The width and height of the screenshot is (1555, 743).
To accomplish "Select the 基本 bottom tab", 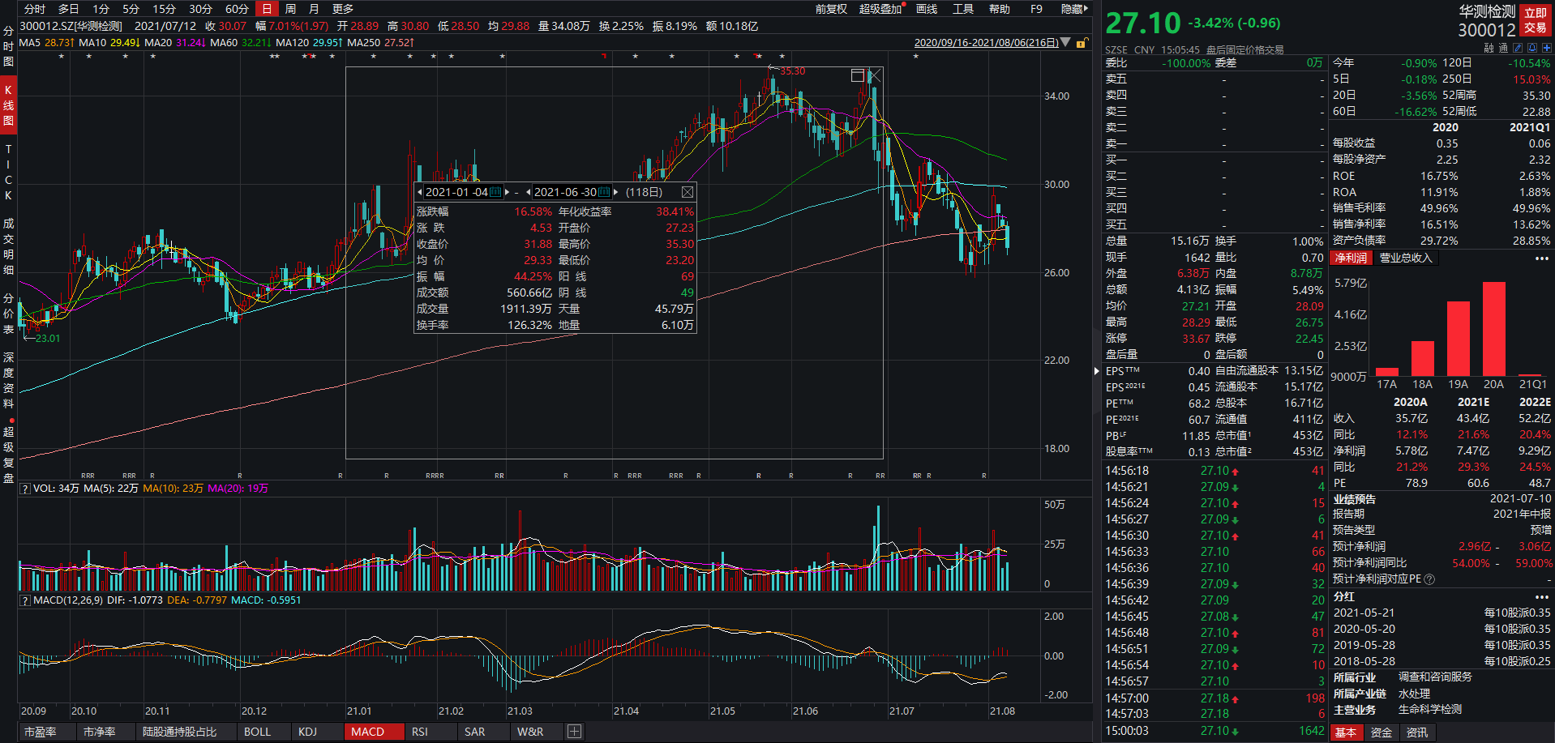I will (x=1346, y=732).
